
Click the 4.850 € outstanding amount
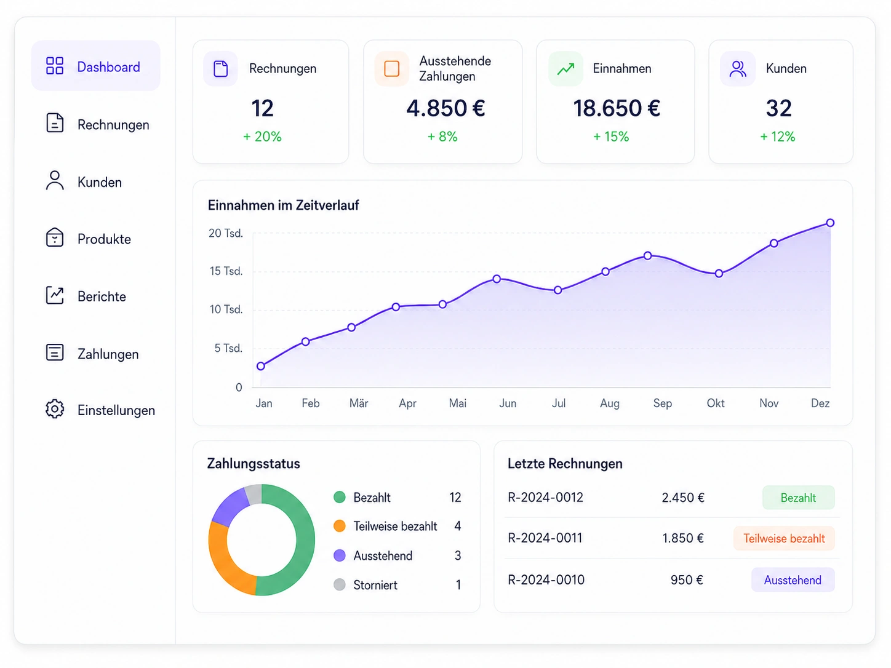(x=445, y=108)
